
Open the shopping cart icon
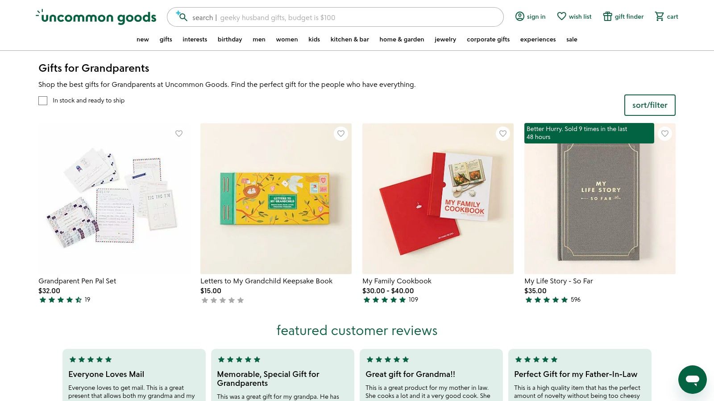(659, 16)
